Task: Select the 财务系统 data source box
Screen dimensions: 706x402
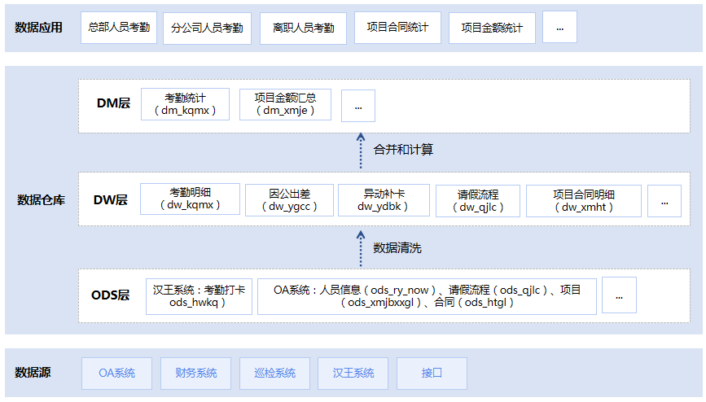Action: pos(196,374)
